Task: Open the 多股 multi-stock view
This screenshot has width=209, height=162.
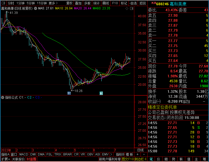Action: click(87, 3)
